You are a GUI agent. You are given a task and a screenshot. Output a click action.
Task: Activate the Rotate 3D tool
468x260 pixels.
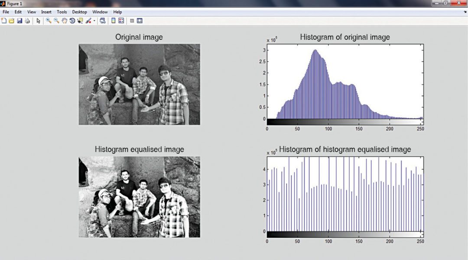72,20
